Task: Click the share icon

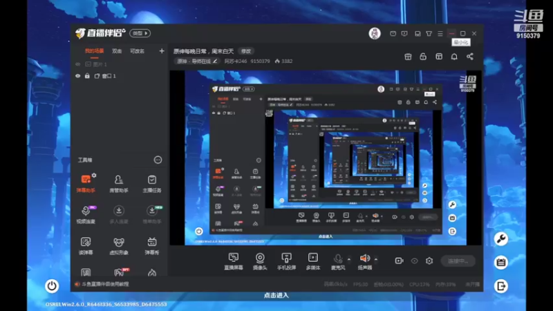Action: pos(470,57)
